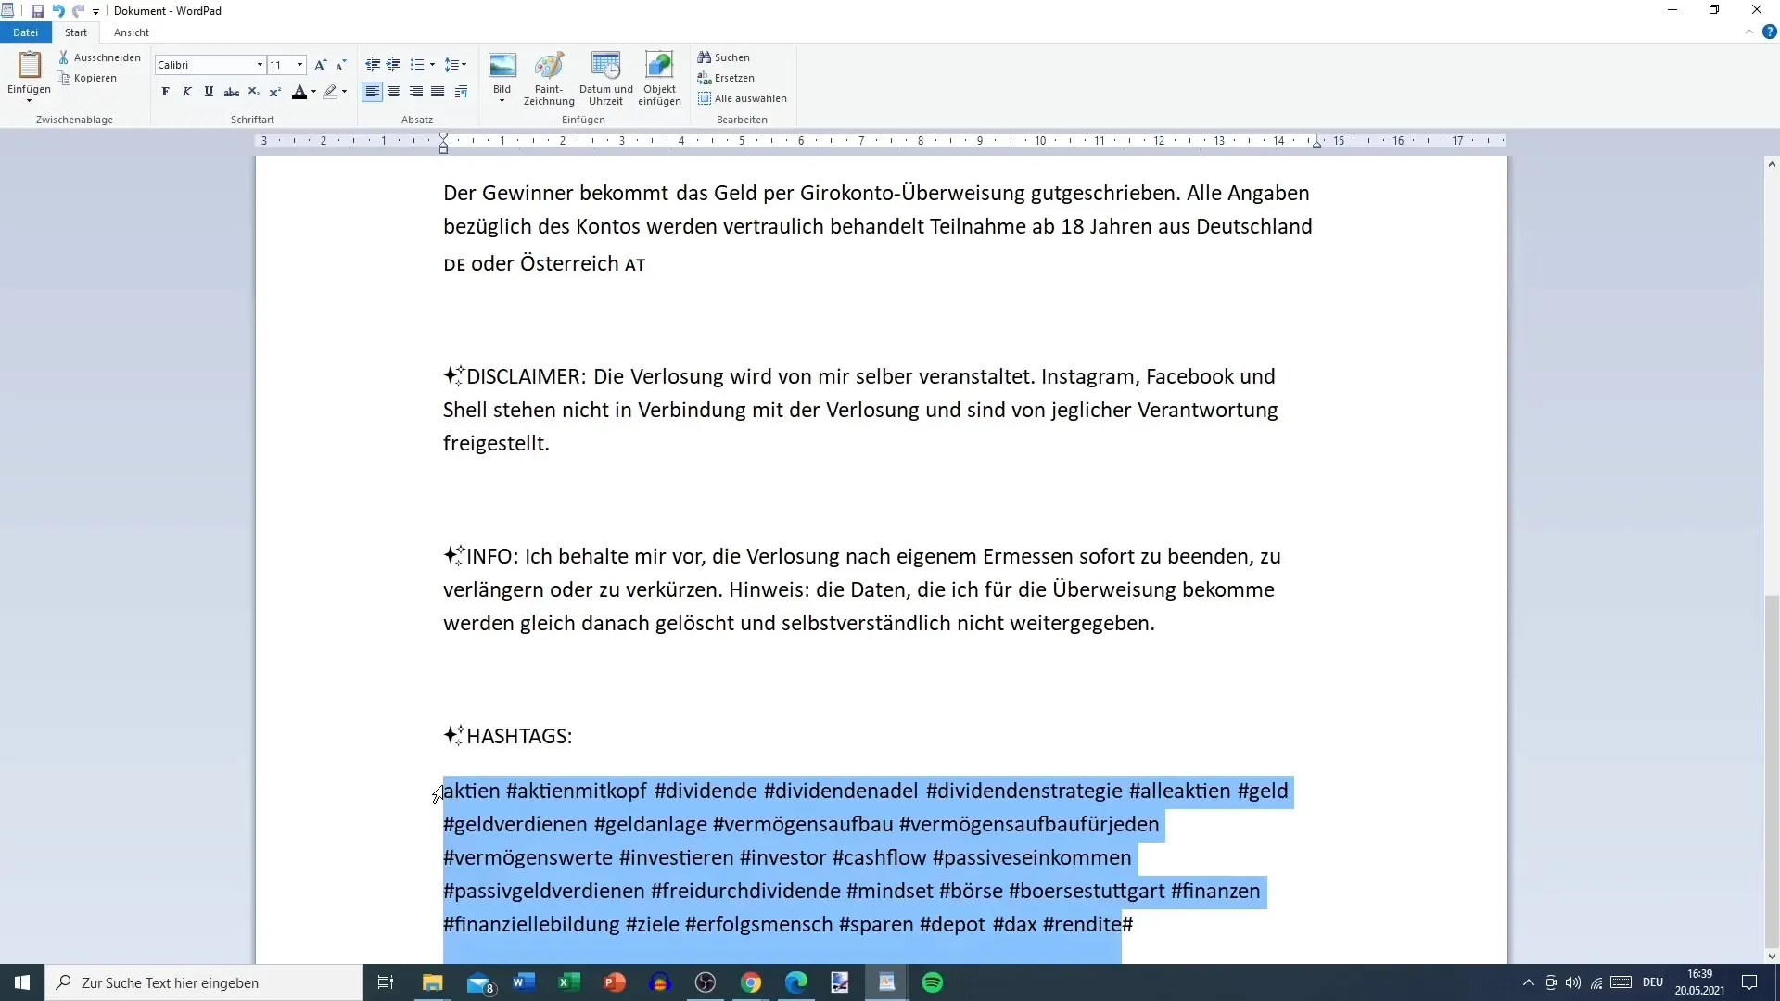Viewport: 1780px width, 1001px height.
Task: Open PowerPoint from the taskbar
Action: [615, 982]
